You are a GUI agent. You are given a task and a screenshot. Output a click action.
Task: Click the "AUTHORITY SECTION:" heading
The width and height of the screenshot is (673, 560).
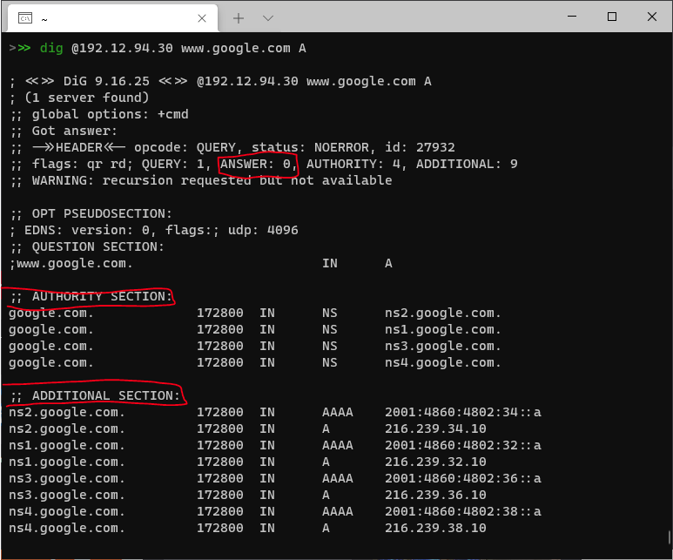(x=102, y=296)
